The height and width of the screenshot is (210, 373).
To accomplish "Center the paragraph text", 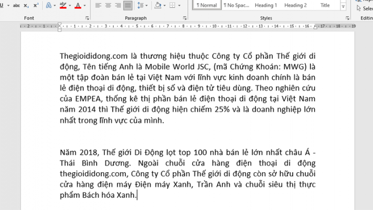I will pyautogui.click(x=108, y=5).
